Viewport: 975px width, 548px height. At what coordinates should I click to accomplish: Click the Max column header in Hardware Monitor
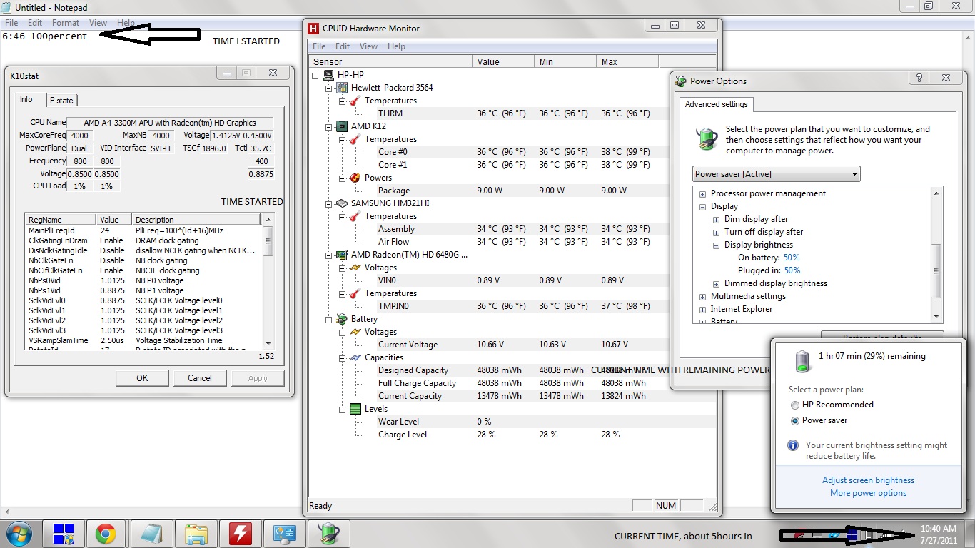[627, 62]
